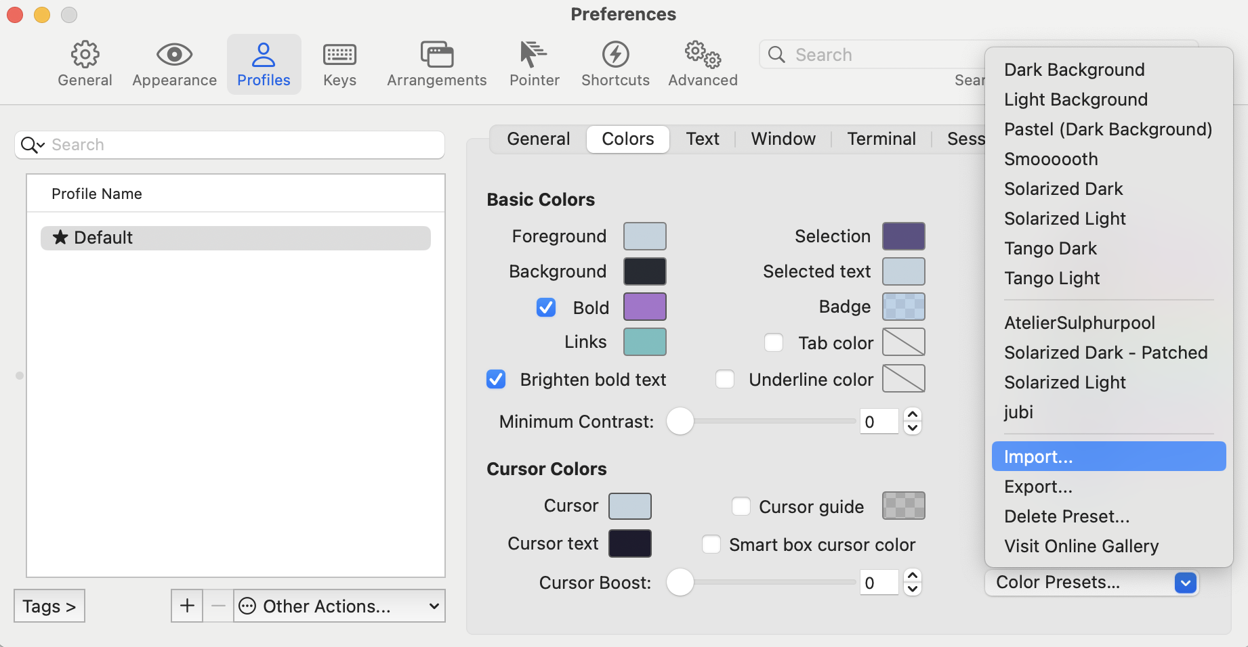Click the profile search field
Screen dimensions: 1248x647
coord(229,144)
